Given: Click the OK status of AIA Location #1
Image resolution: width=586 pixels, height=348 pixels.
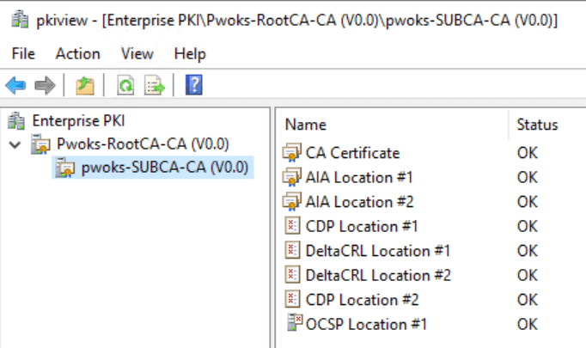Looking at the screenshot, I should (x=528, y=178).
